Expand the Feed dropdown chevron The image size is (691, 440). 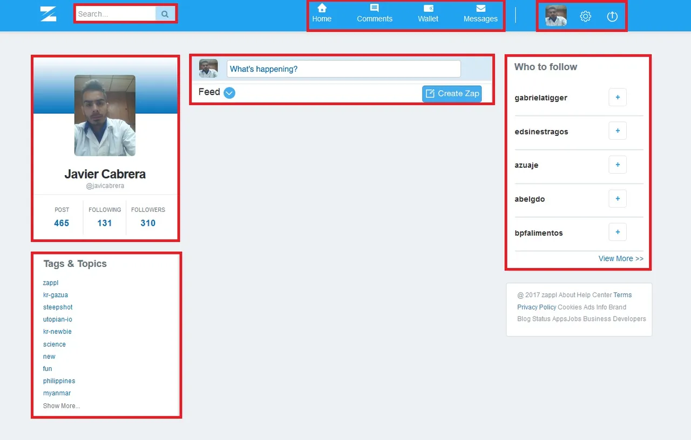[229, 93]
